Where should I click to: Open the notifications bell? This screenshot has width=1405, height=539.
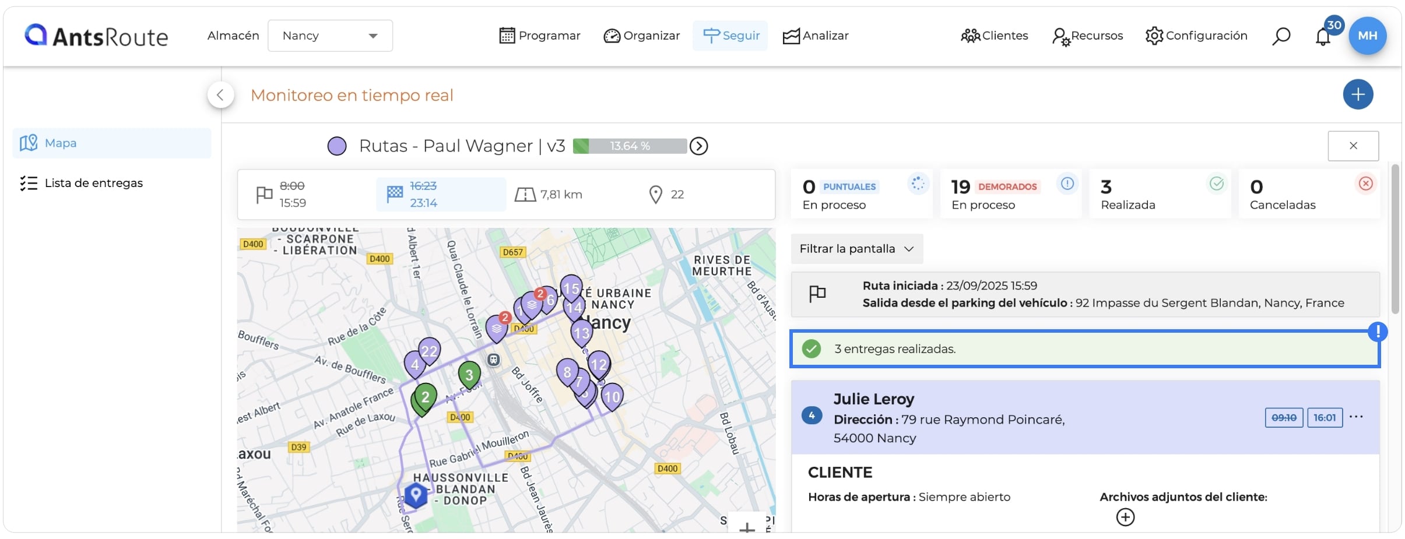1323,37
